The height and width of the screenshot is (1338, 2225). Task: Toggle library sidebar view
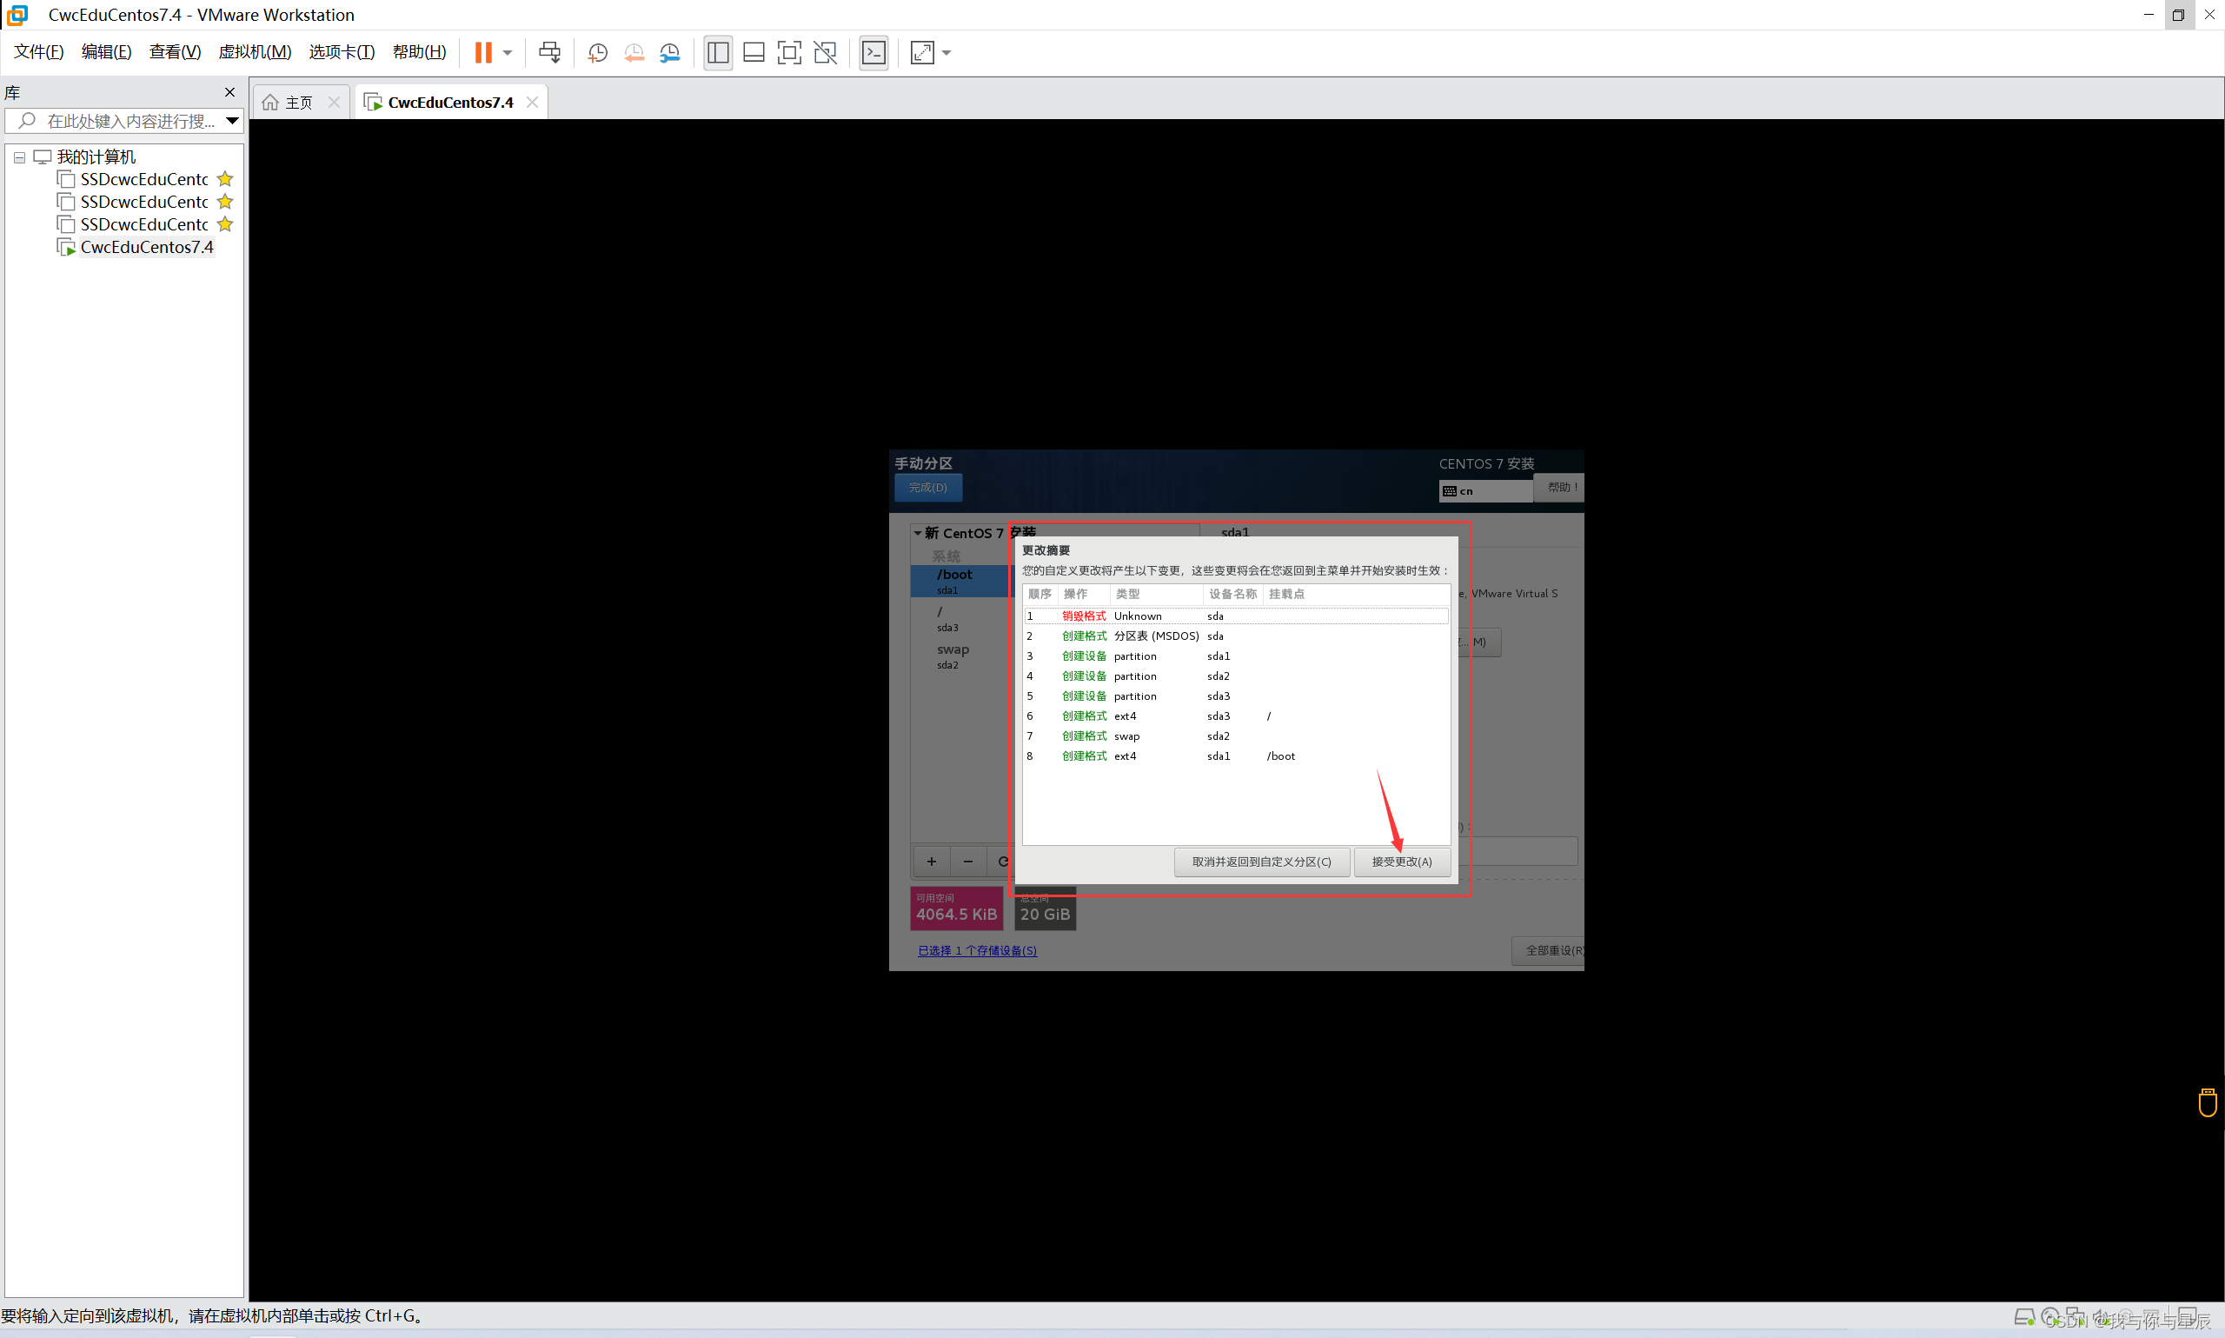[717, 52]
